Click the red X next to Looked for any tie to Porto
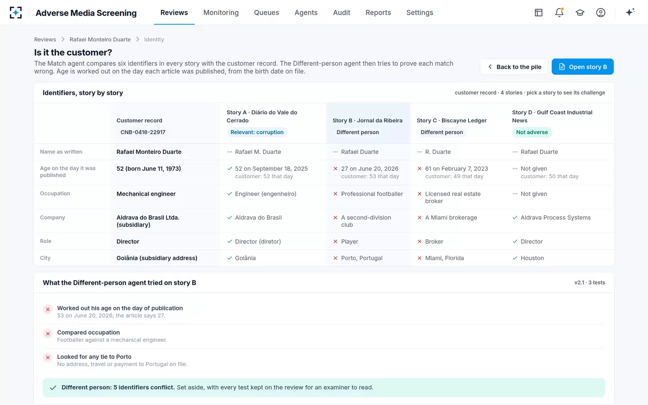 [48, 358]
